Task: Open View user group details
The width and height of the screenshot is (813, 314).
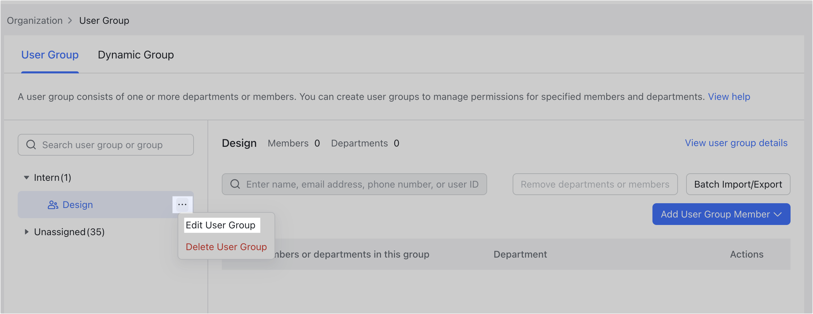Action: [x=736, y=143]
